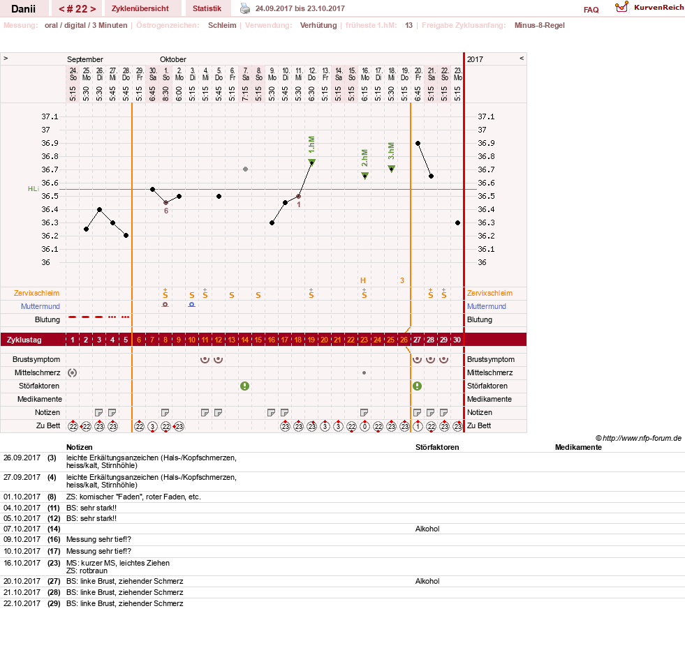The width and height of the screenshot is (685, 657).
Task: Open the note icon for cycle day 17
Action: [x=284, y=412]
